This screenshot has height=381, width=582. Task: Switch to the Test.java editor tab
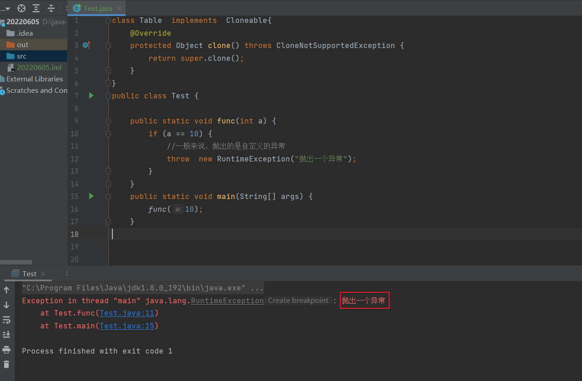[x=98, y=8]
